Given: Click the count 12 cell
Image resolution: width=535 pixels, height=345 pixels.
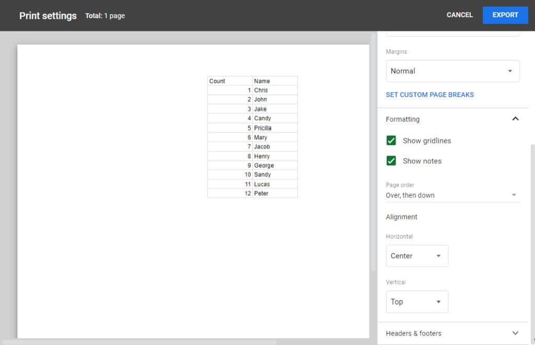Looking at the screenshot, I should (x=230, y=193).
